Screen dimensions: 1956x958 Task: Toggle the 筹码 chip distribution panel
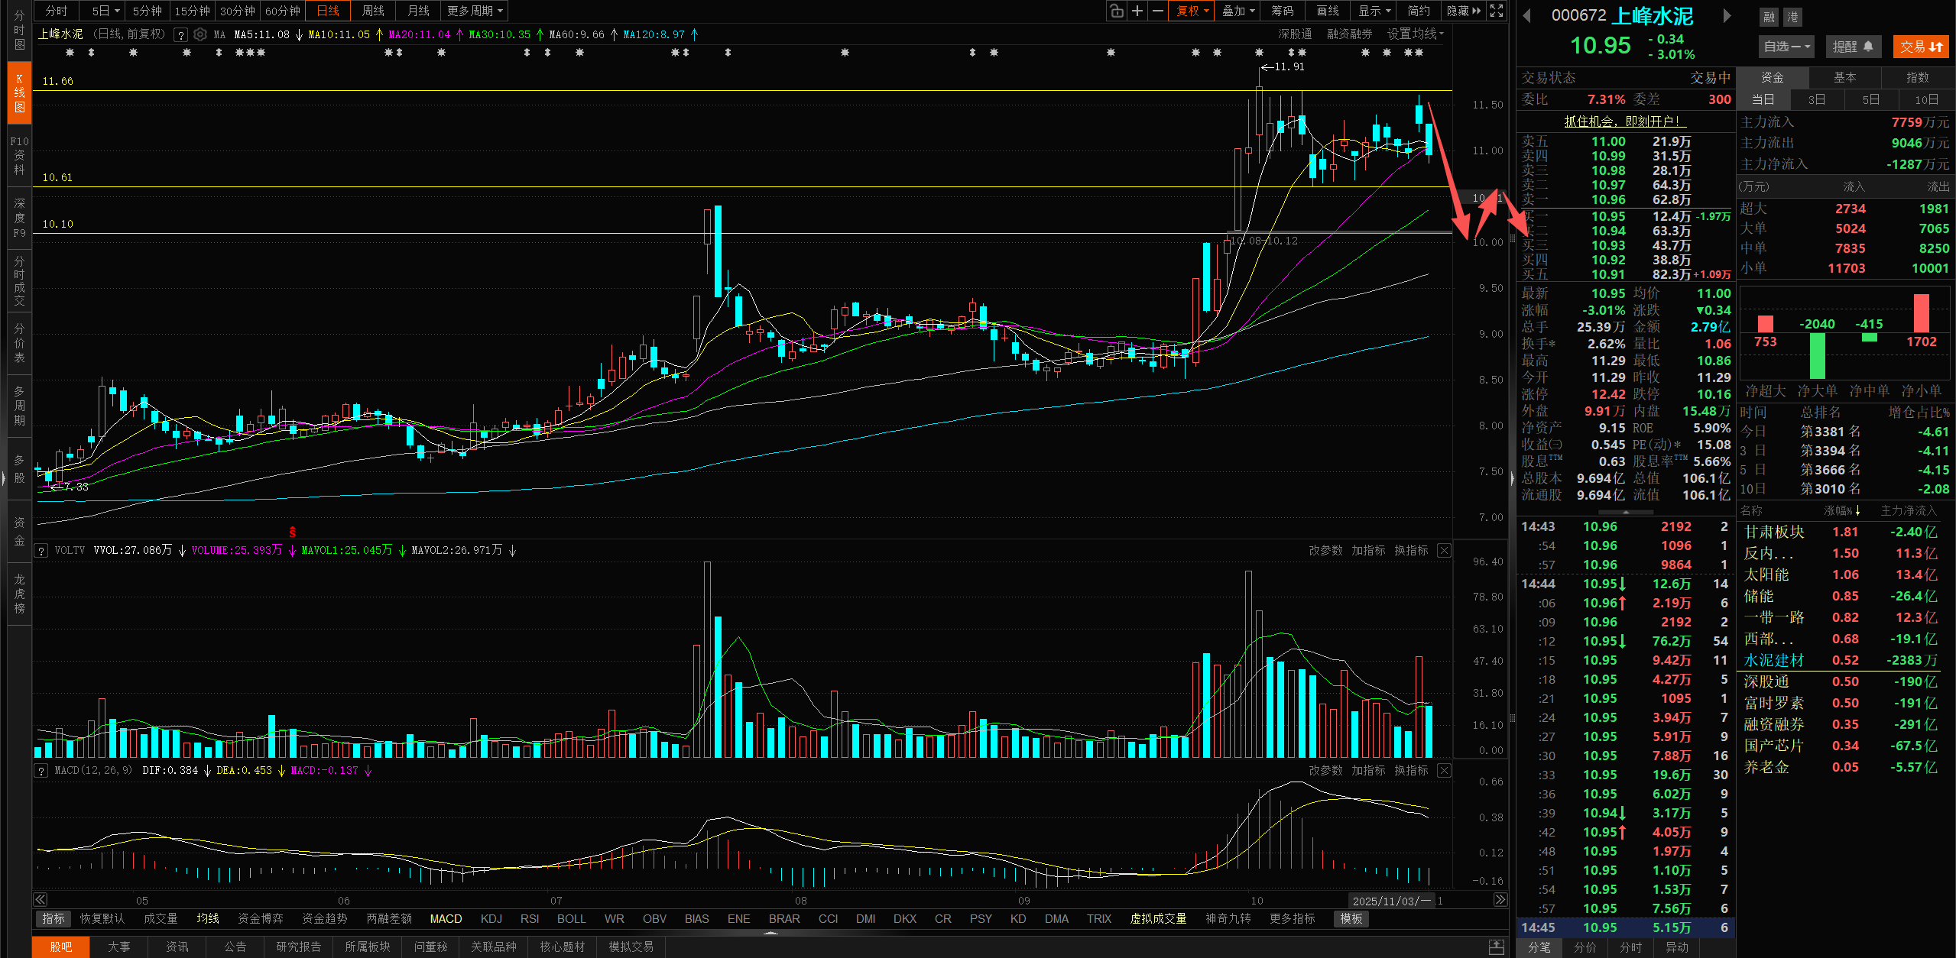(1283, 11)
